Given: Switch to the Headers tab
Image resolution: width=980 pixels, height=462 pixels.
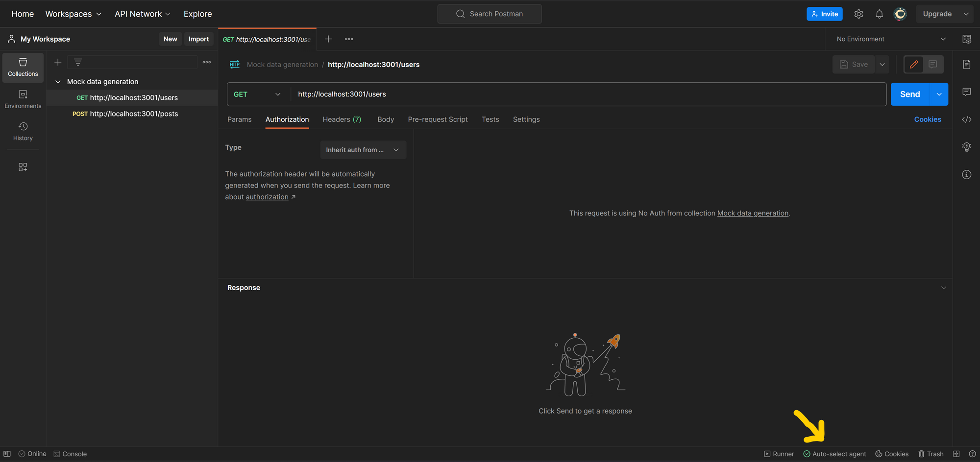Looking at the screenshot, I should [342, 119].
